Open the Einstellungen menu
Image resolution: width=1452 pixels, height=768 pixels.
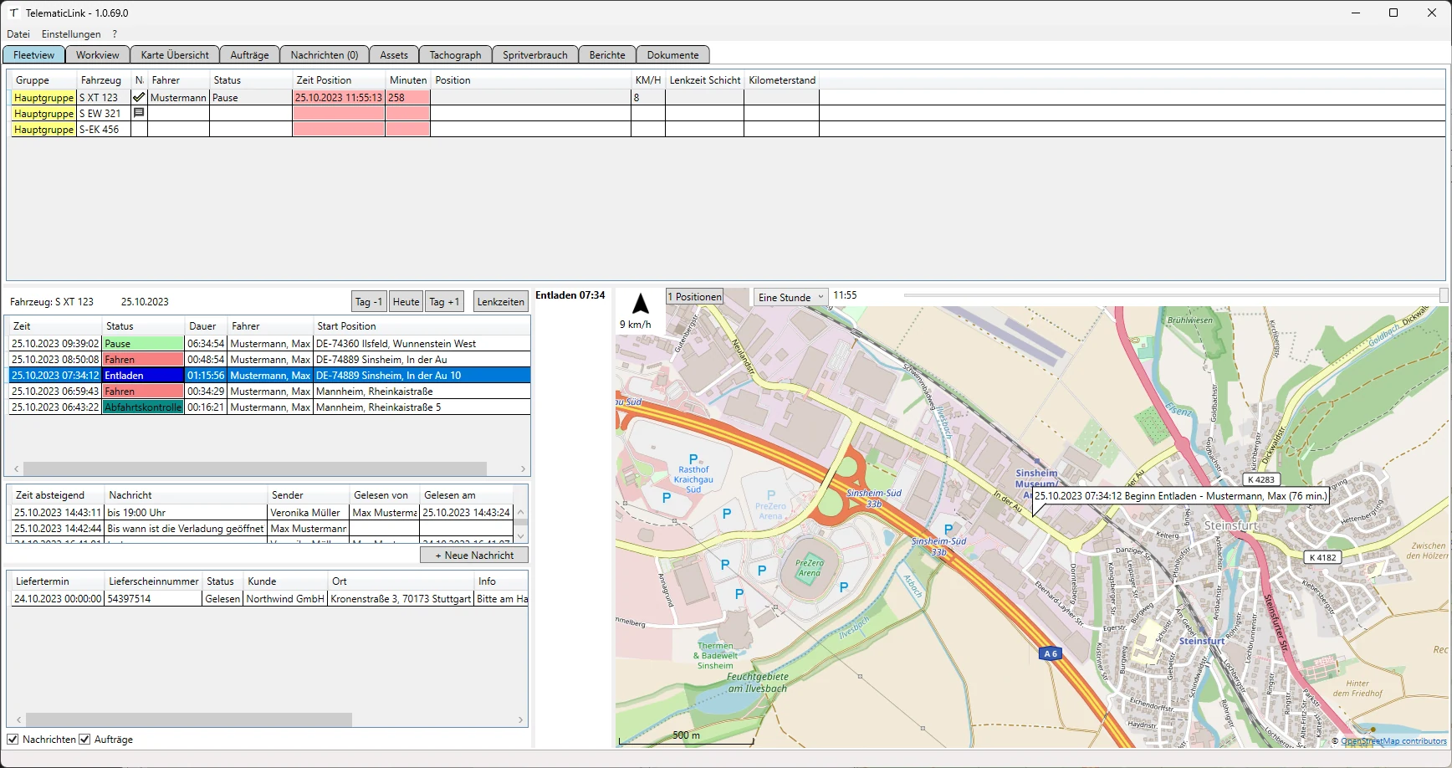(x=71, y=34)
